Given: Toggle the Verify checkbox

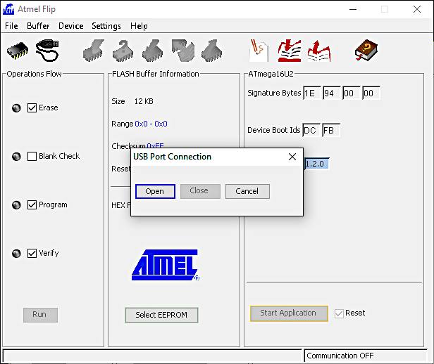Looking at the screenshot, I should tap(32, 253).
